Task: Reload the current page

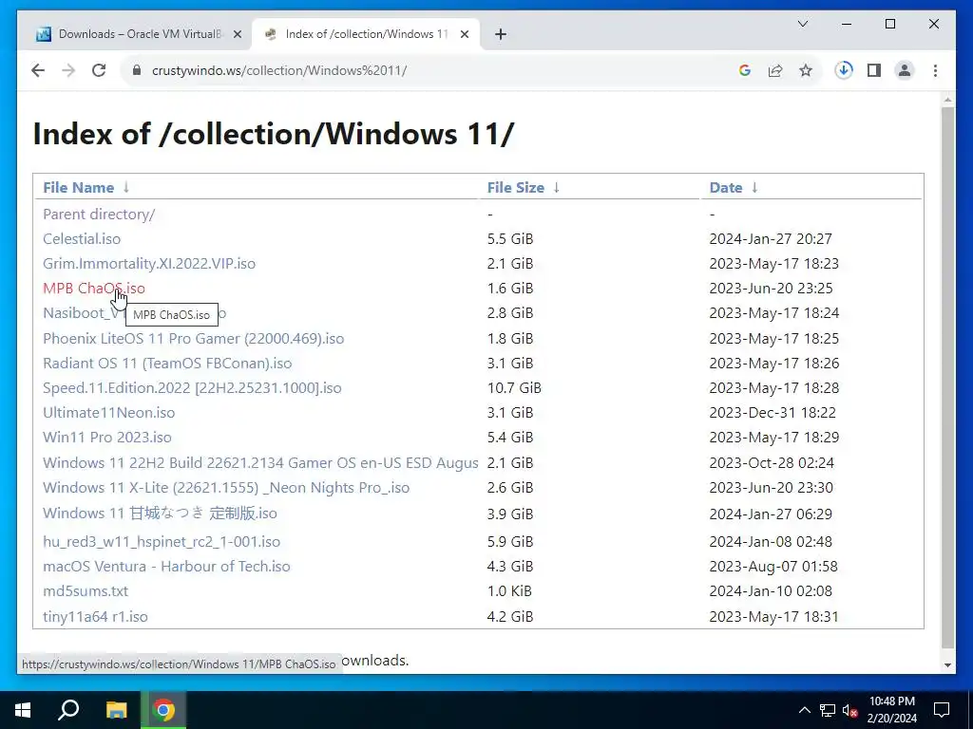Action: (99, 70)
